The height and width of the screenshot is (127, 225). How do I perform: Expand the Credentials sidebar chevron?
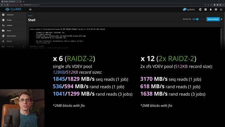point(24,47)
